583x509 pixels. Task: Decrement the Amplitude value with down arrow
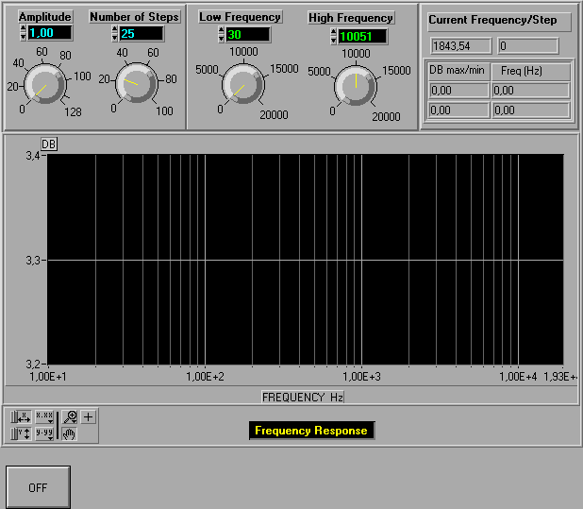pos(23,37)
